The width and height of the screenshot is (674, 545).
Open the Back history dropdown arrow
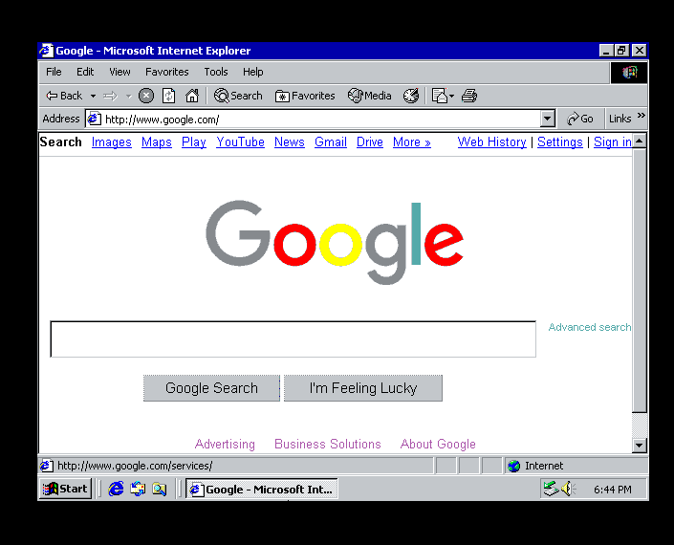[x=93, y=96]
